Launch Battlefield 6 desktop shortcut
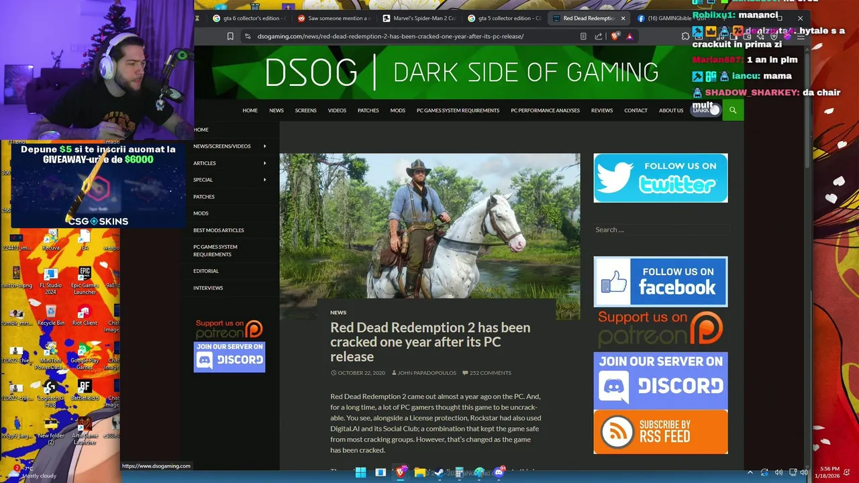This screenshot has width=859, height=483. 85,390
